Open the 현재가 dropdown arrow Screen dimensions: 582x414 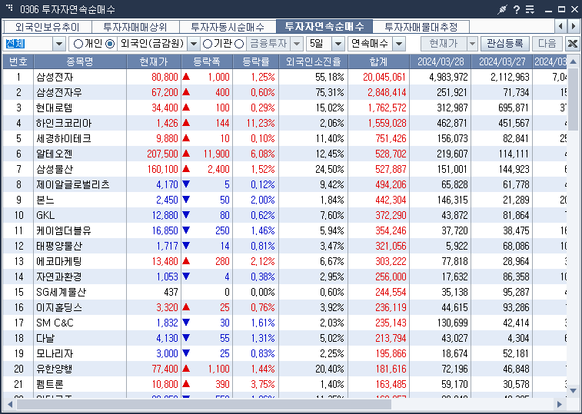[472, 44]
